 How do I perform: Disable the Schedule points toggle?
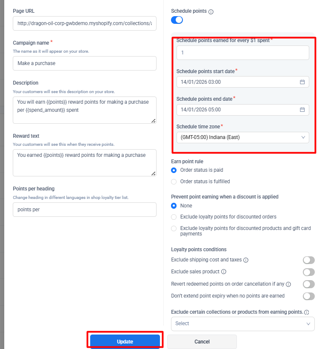coord(177,20)
